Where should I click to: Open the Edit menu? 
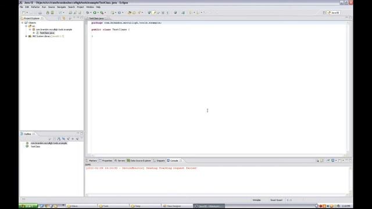(x=27, y=7)
